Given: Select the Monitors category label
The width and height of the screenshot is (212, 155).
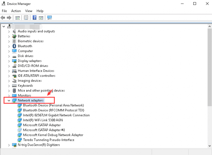Looking at the screenshot, I should (x=24, y=95).
